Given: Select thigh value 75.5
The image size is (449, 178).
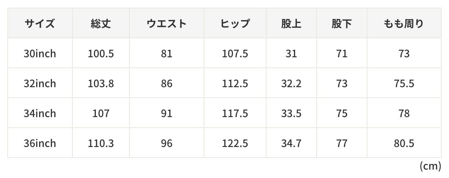Looking at the screenshot, I should [x=404, y=84].
